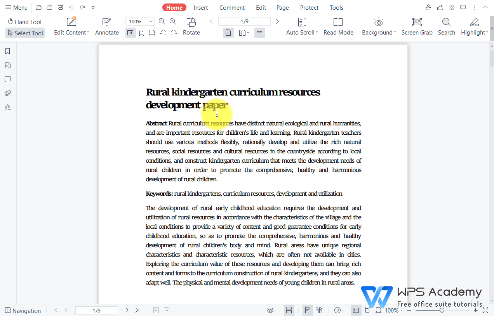The width and height of the screenshot is (494, 316).
Task: Click the Zoom In magnifier icon
Action: [173, 21]
